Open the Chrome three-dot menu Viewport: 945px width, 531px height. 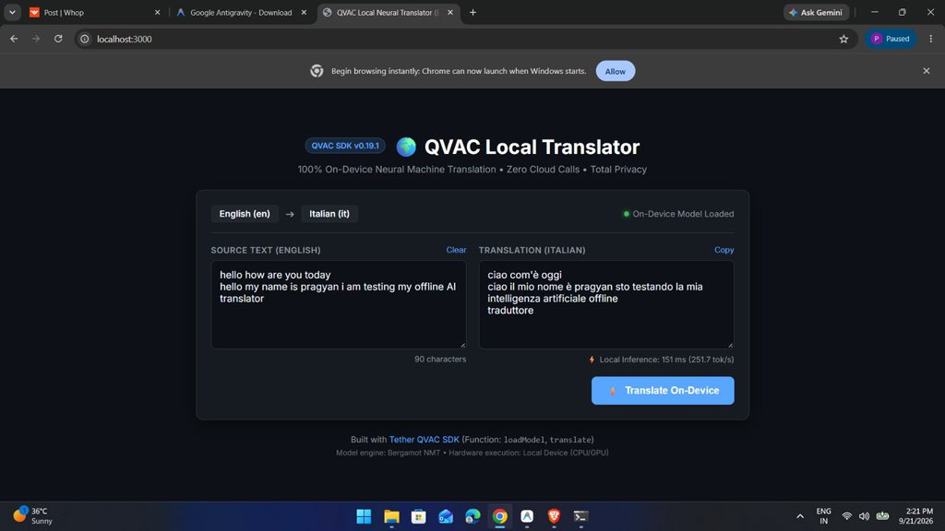931,39
